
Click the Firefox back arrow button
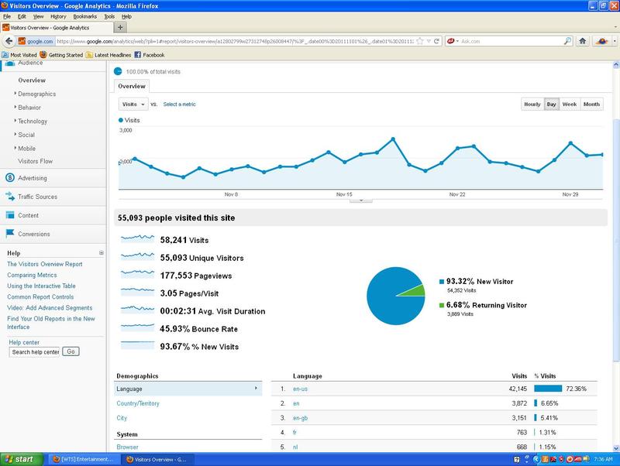click(9, 41)
